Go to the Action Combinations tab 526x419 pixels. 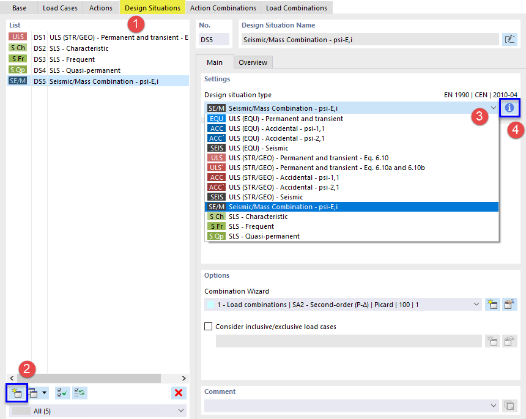click(x=223, y=8)
